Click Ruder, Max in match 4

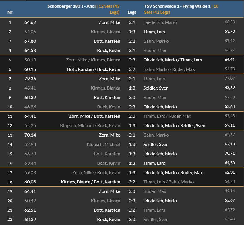[x=155, y=51]
